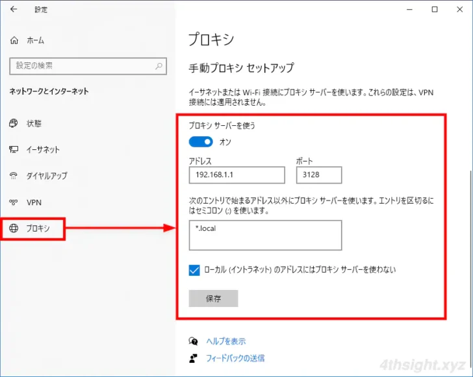Image resolution: width=473 pixels, height=377 pixels.
Task: Click the アドレス field with 192.168.1.1
Action: tap(236, 175)
